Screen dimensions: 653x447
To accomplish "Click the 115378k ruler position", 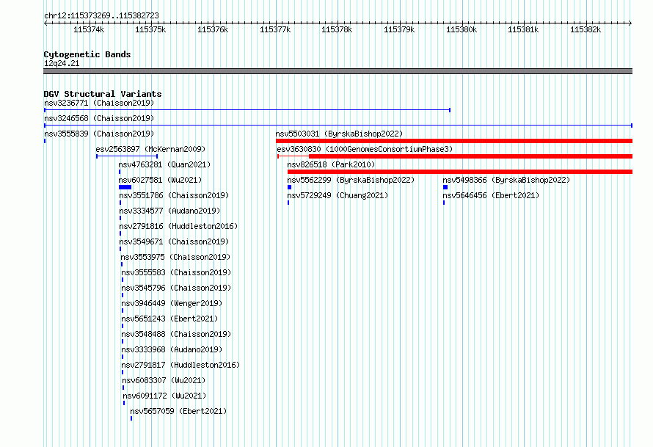I will pos(337,29).
